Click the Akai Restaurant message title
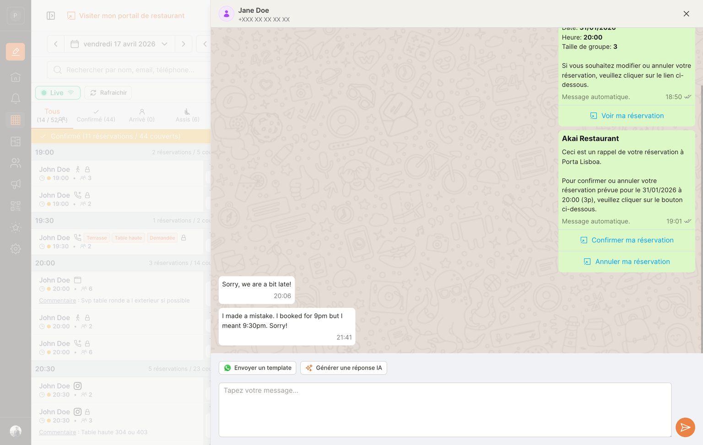The width and height of the screenshot is (703, 445). click(x=590, y=139)
